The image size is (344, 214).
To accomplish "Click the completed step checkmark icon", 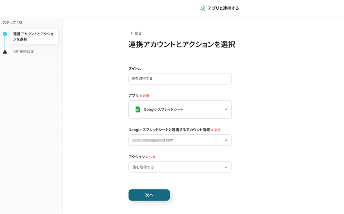I will [5, 34].
